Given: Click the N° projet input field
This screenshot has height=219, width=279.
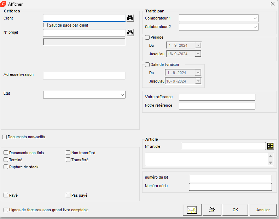Looking at the screenshot, I should coord(84,33).
